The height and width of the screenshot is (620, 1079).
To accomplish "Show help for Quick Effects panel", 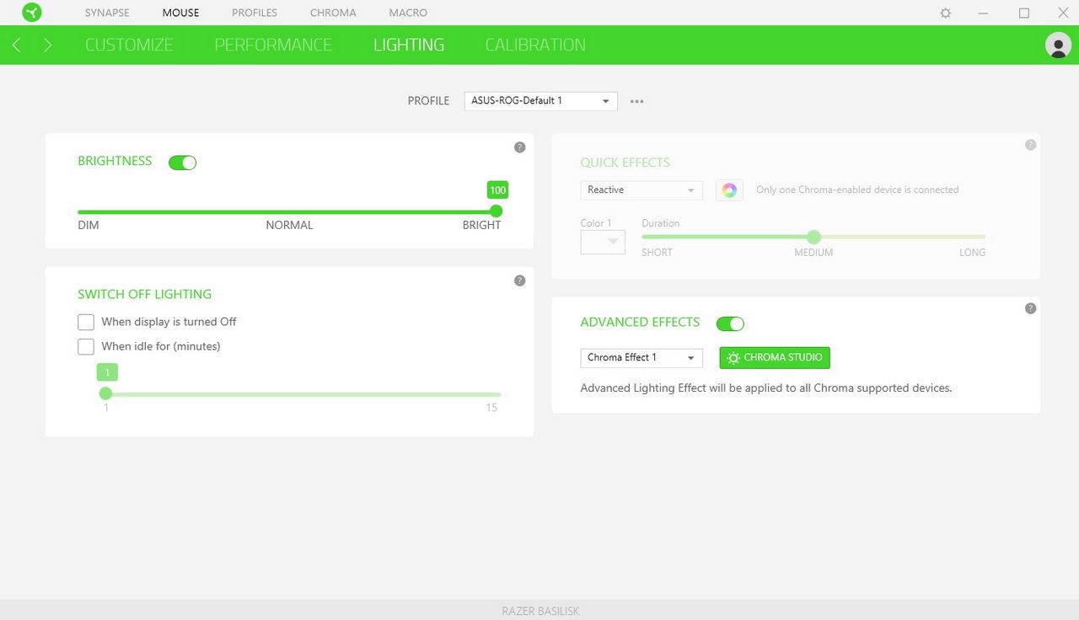I will click(1030, 145).
